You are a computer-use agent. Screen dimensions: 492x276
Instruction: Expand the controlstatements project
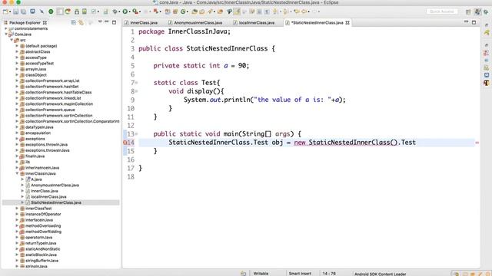coord(5,28)
